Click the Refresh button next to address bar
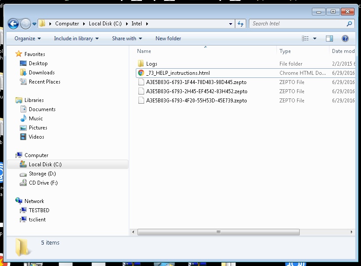The image size is (361, 266). [241, 24]
